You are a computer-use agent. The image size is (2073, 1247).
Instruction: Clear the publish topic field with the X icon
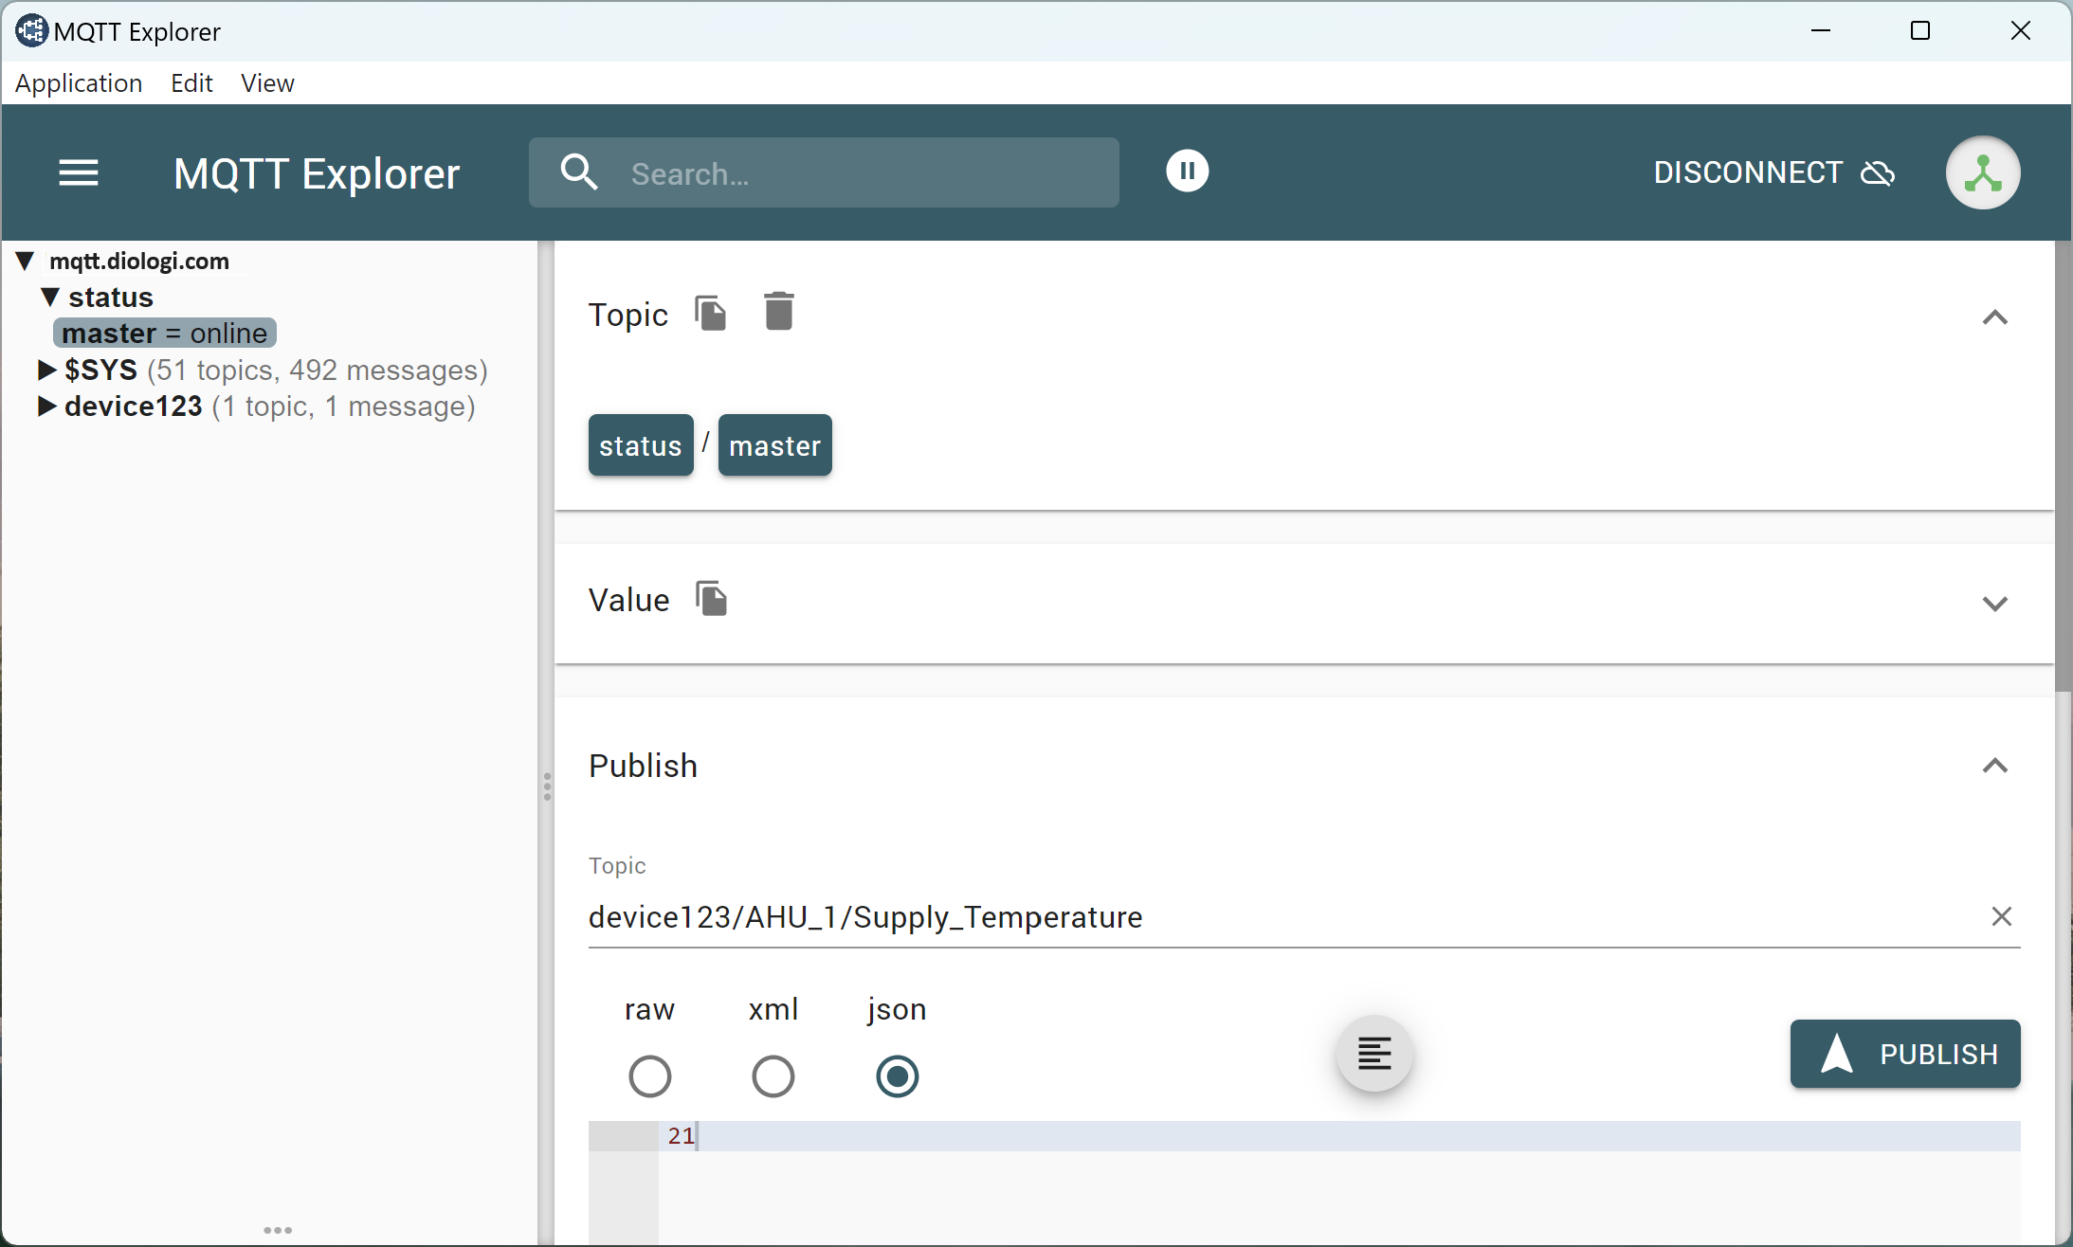(x=2002, y=916)
